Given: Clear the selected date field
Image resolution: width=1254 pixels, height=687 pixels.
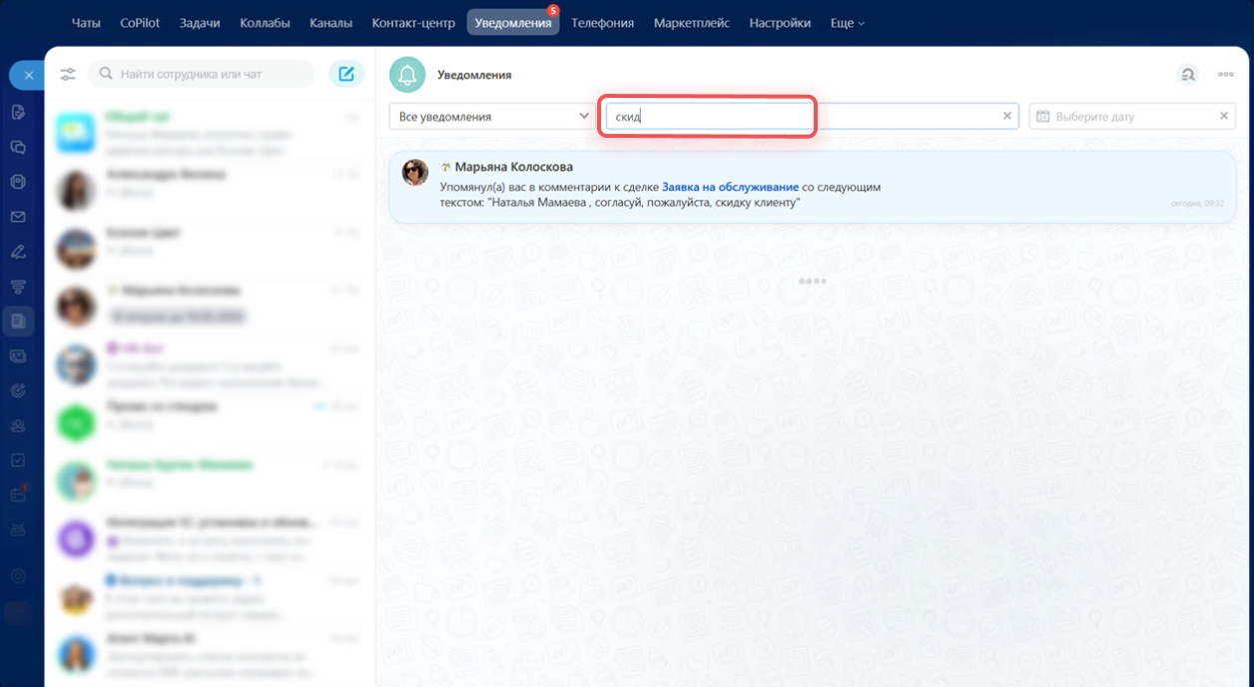Looking at the screenshot, I should coord(1225,117).
